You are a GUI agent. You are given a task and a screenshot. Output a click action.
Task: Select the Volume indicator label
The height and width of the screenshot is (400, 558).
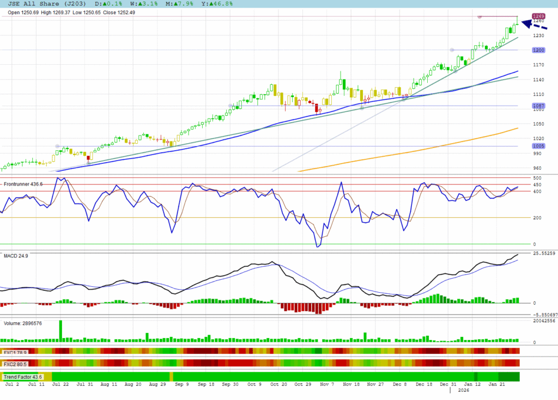[x=23, y=323]
